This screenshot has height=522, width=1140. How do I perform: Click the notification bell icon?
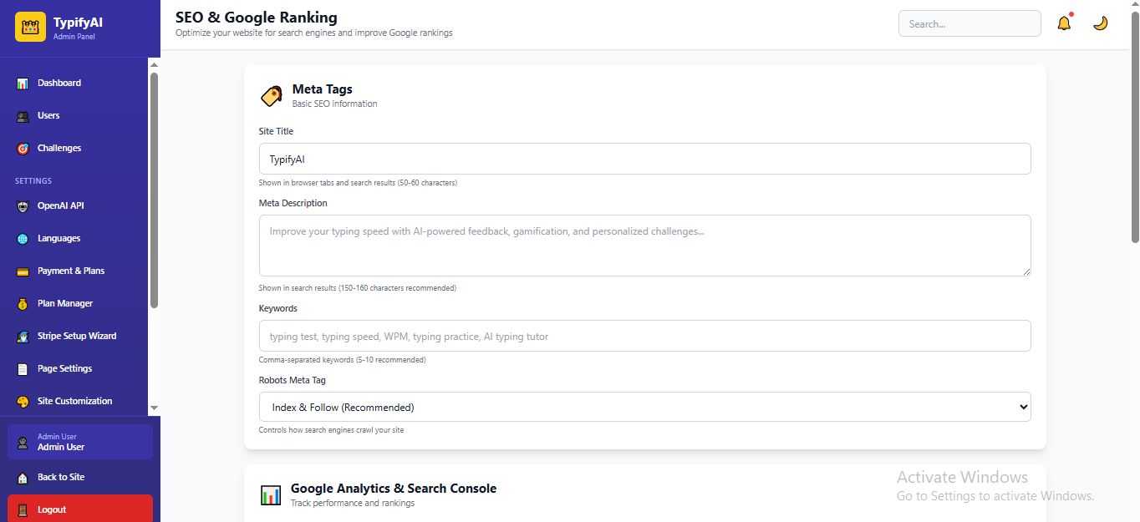point(1064,23)
